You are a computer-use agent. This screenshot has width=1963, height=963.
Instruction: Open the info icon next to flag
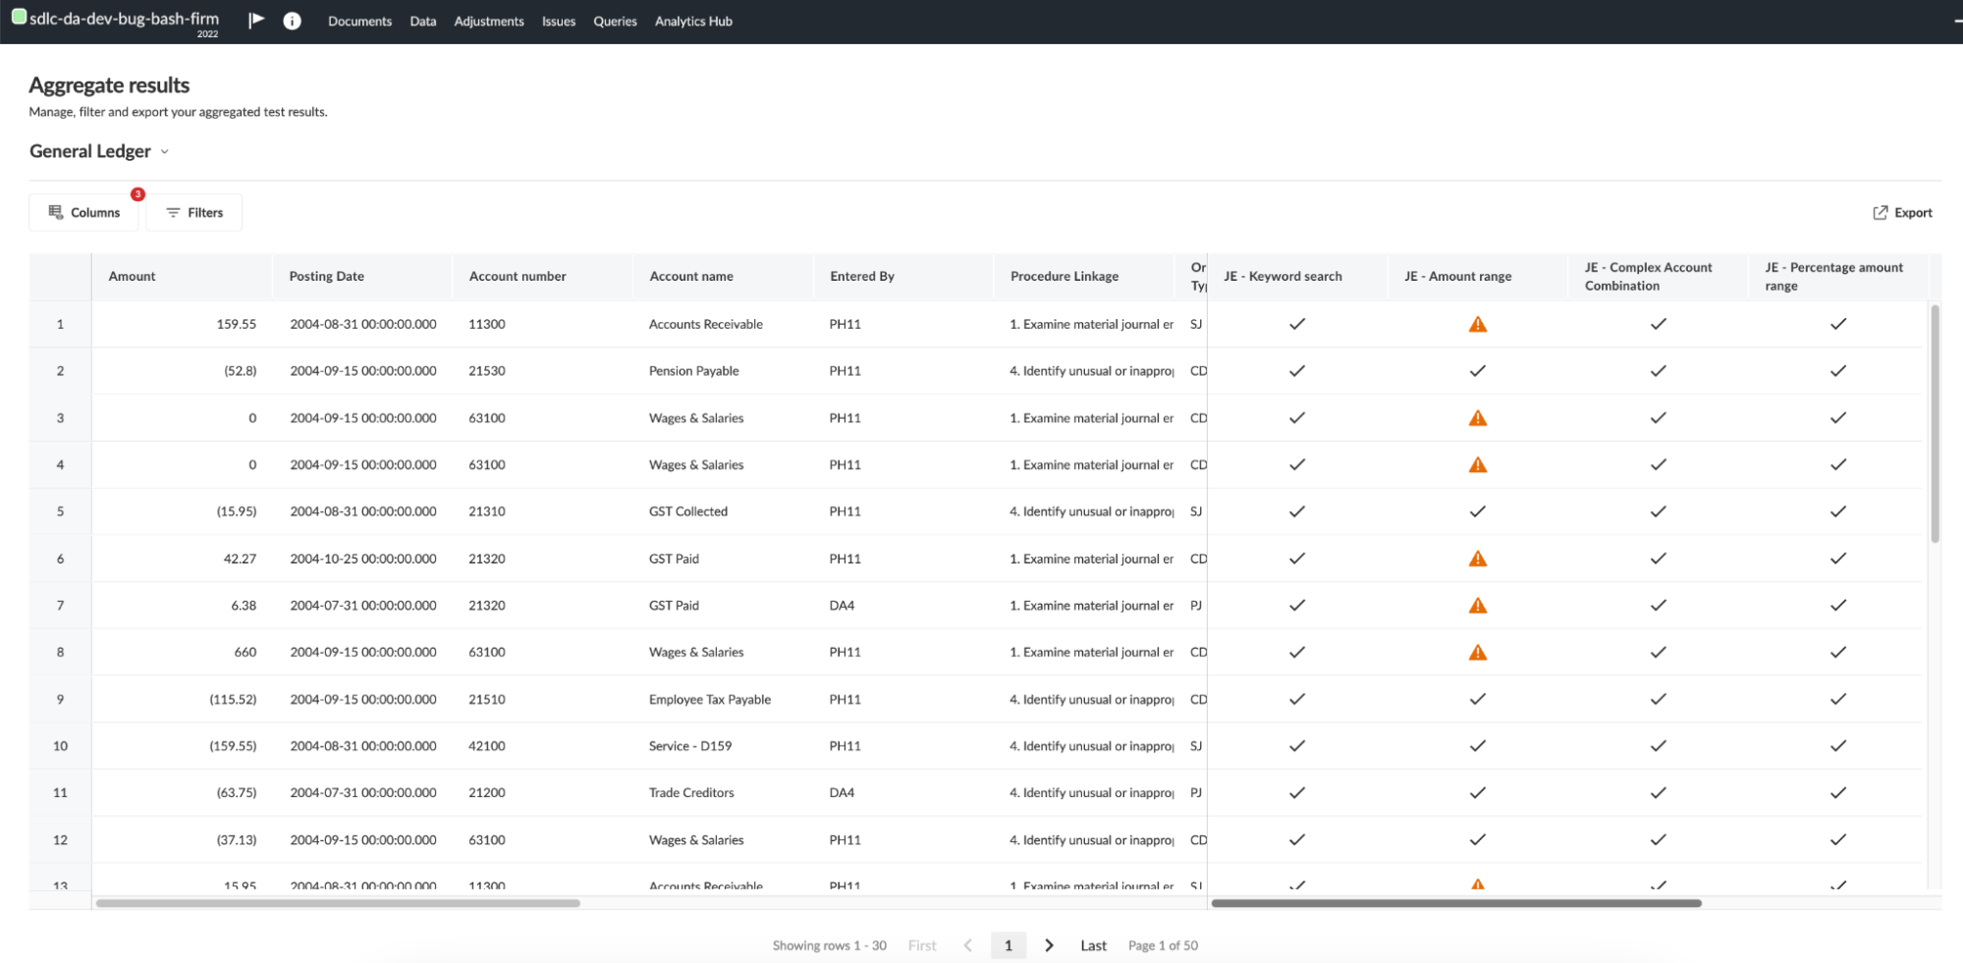[292, 21]
